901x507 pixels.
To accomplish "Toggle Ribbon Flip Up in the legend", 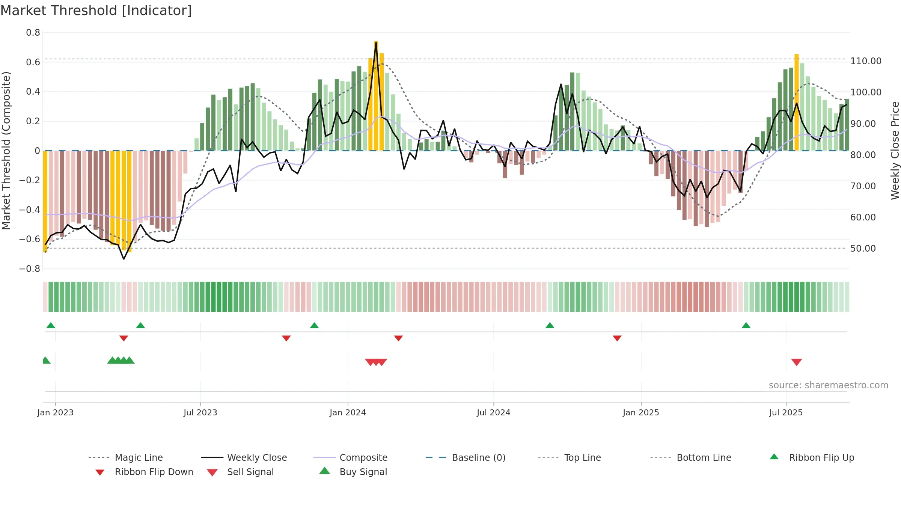I will tap(812, 457).
